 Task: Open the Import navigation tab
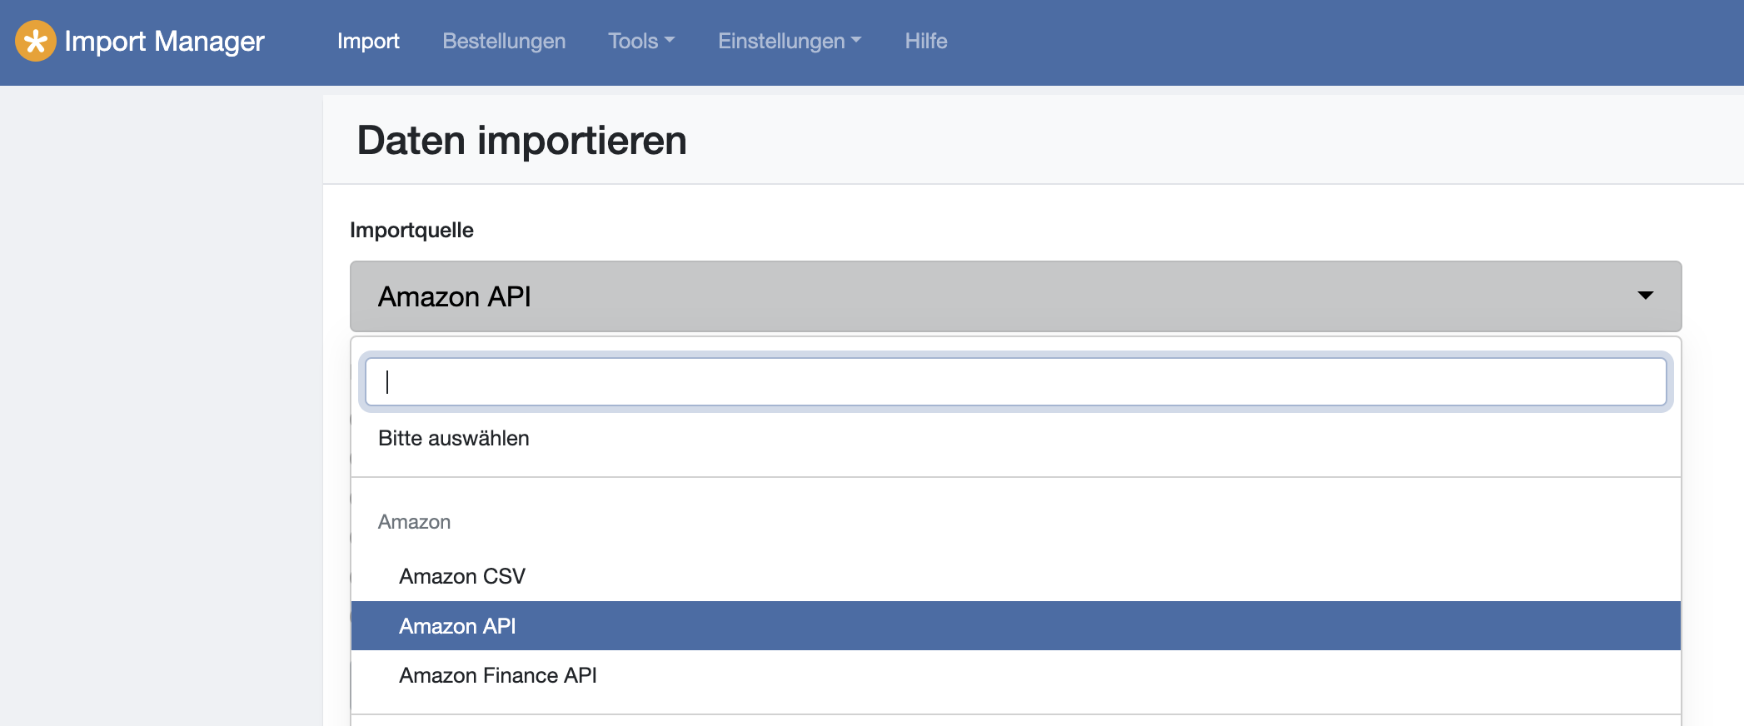tap(368, 41)
